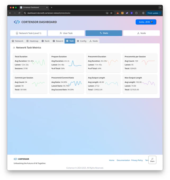Open the red fox extension icon
The width and height of the screenshot is (170, 180).
tap(118, 13)
